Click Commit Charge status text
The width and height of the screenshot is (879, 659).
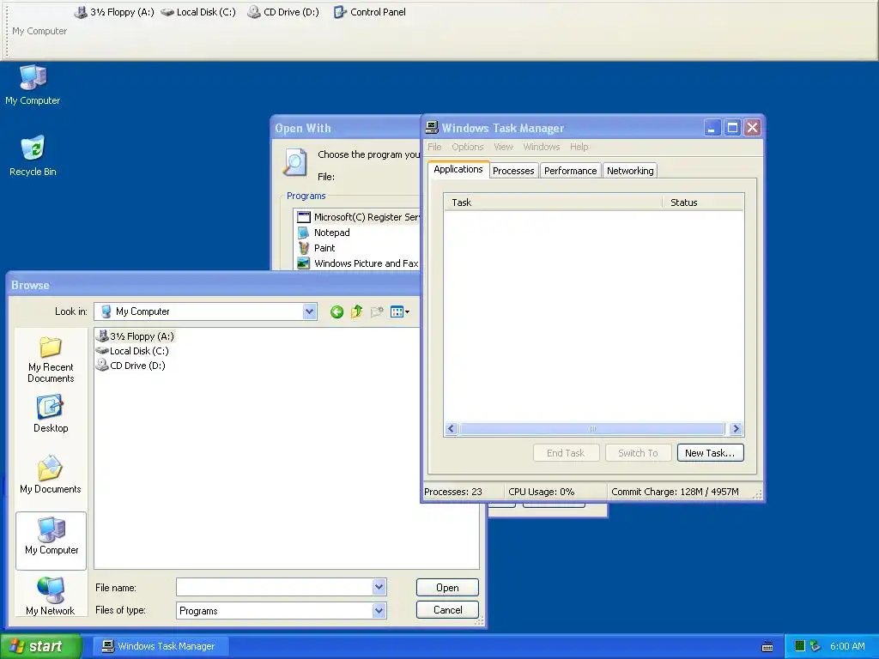[675, 492]
